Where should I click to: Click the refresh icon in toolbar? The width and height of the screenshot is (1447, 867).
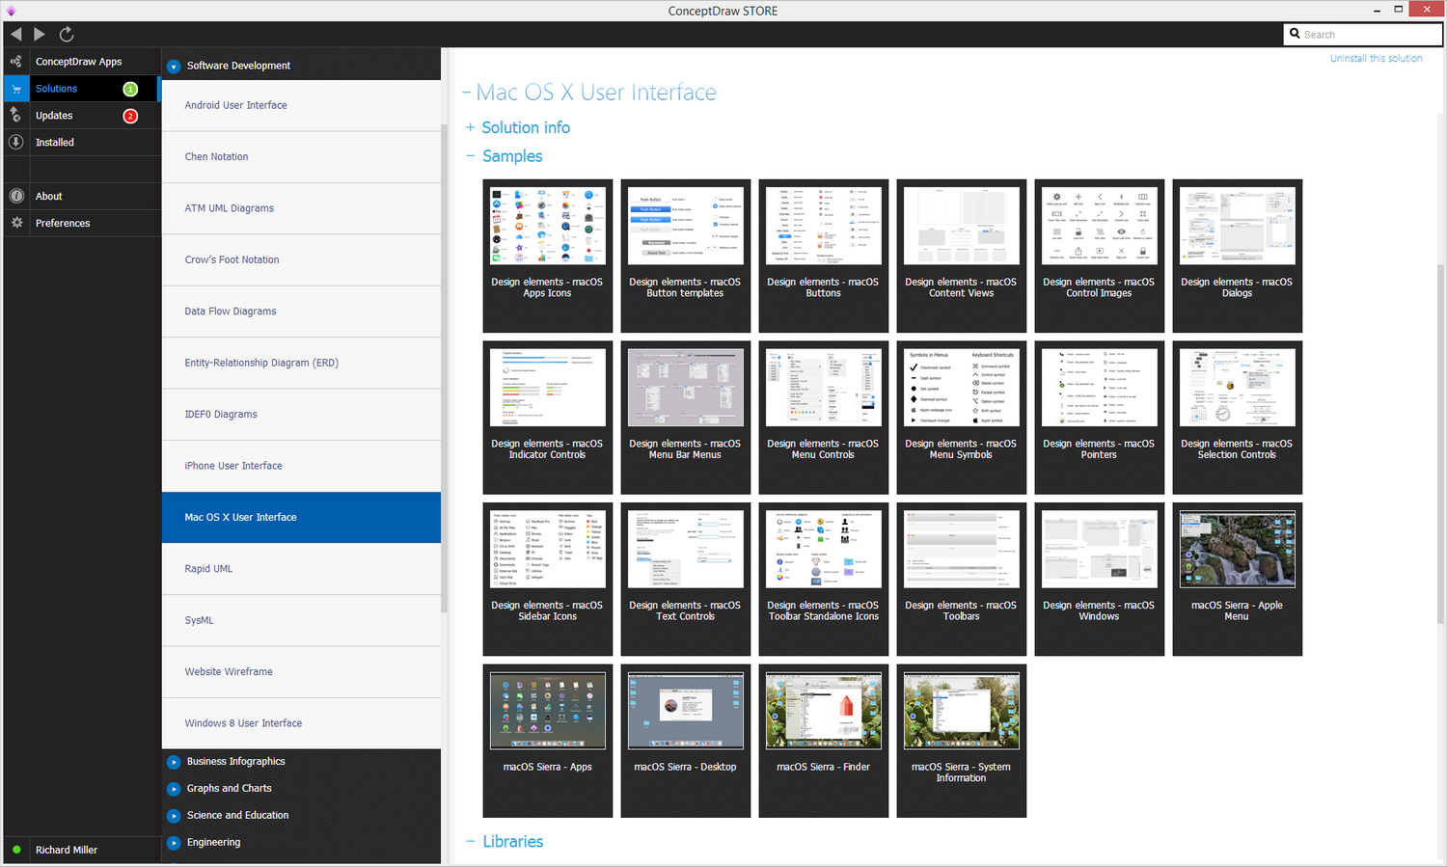click(x=67, y=34)
